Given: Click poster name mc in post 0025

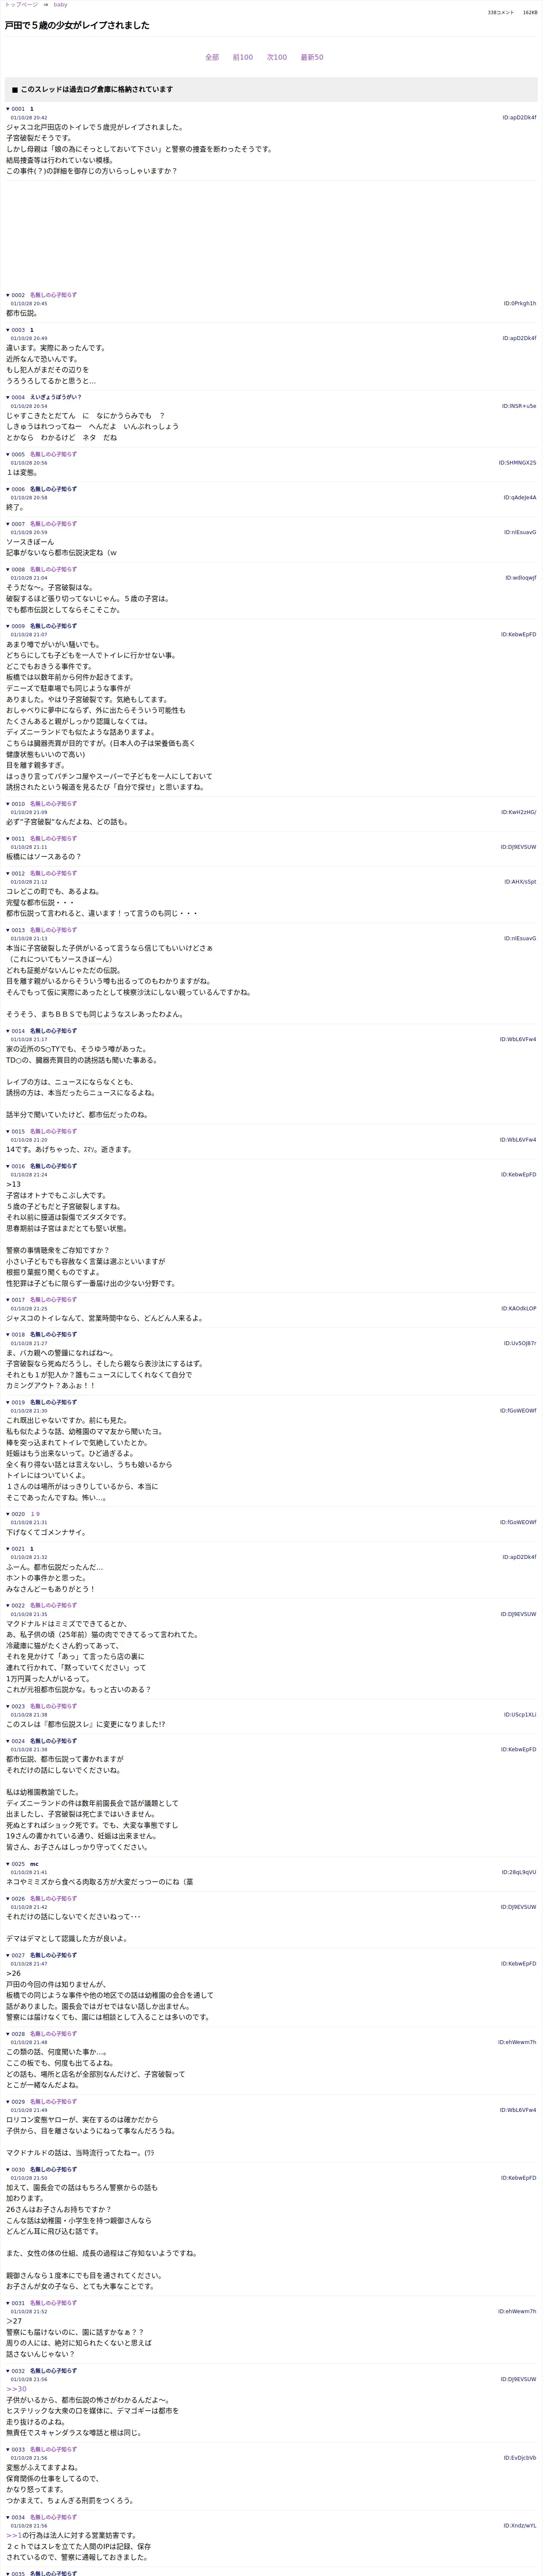Looking at the screenshot, I should 34,1864.
